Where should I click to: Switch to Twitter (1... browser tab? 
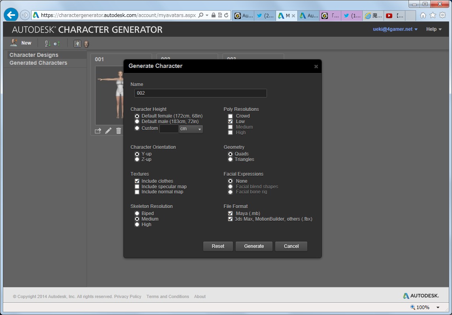coord(352,15)
